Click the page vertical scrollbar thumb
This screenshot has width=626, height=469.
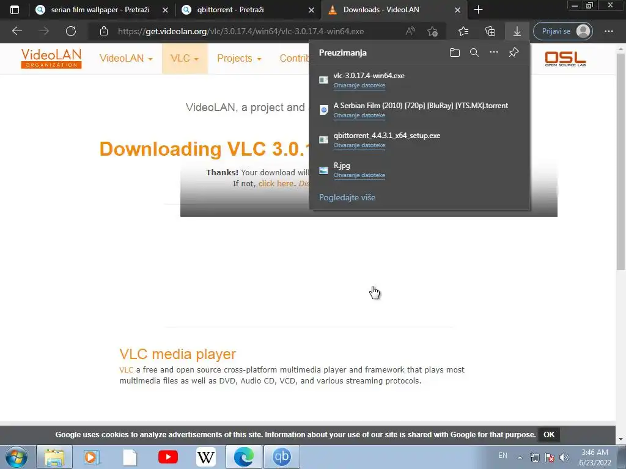[x=620, y=161]
